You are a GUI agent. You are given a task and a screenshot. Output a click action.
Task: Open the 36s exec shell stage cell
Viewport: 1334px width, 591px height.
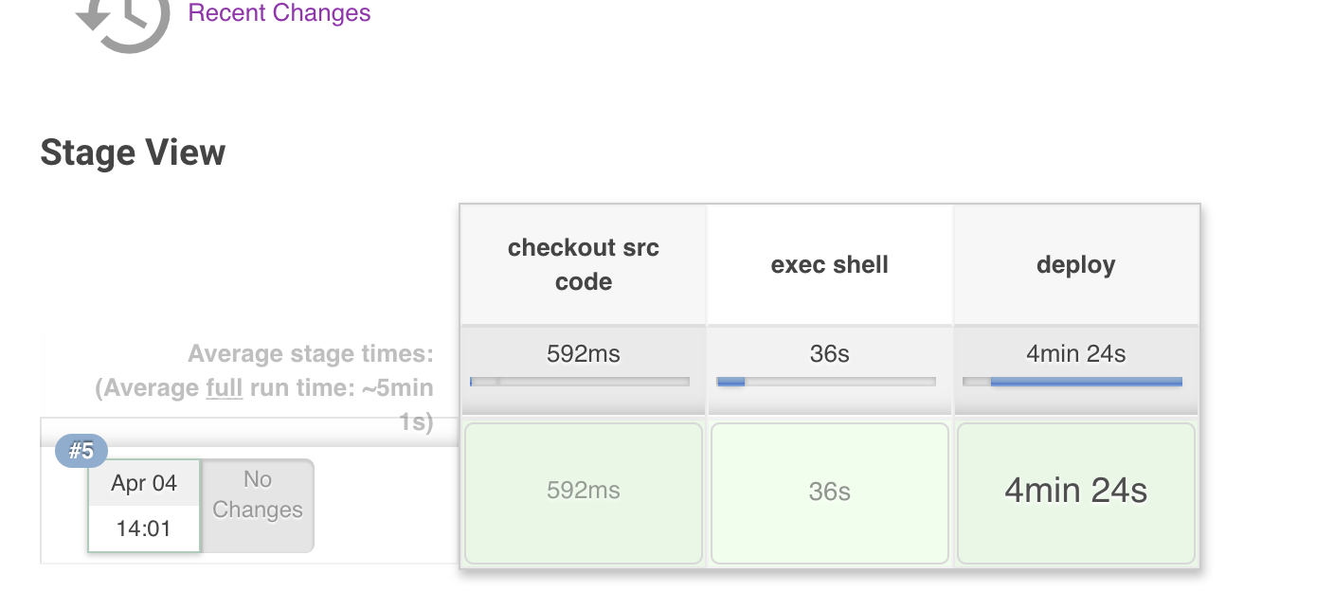(x=830, y=492)
